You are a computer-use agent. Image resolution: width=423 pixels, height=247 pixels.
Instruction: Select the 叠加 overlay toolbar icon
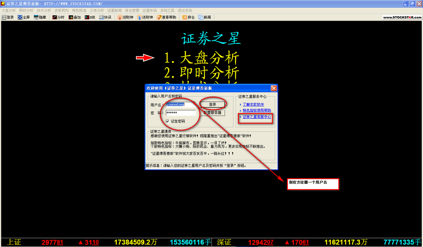pos(75,17)
